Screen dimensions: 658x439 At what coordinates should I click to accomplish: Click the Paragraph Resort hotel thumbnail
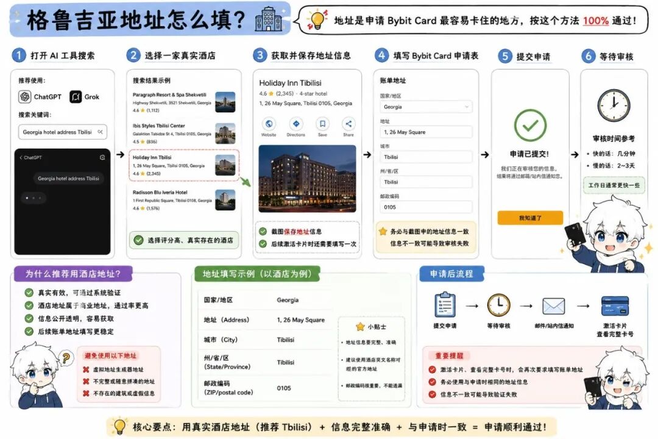225,102
